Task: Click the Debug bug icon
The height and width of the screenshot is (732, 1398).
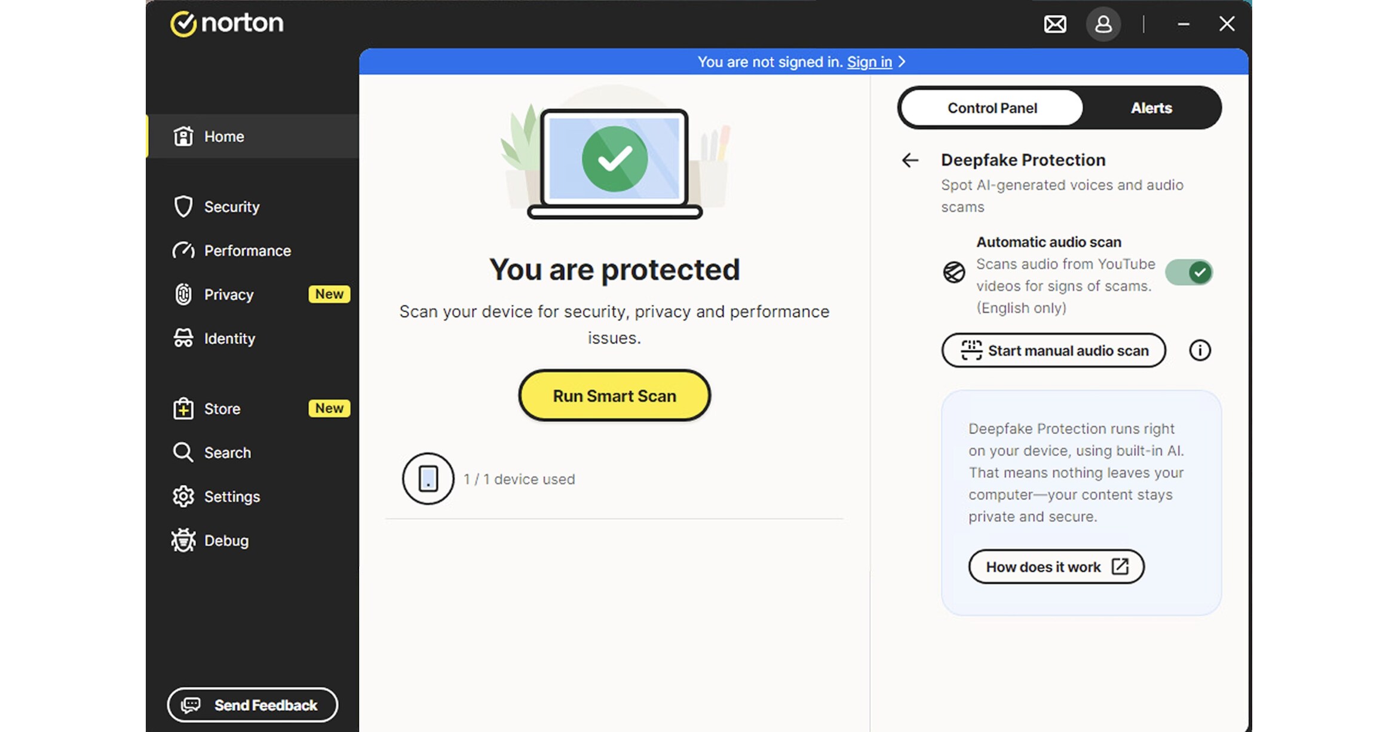Action: point(183,540)
